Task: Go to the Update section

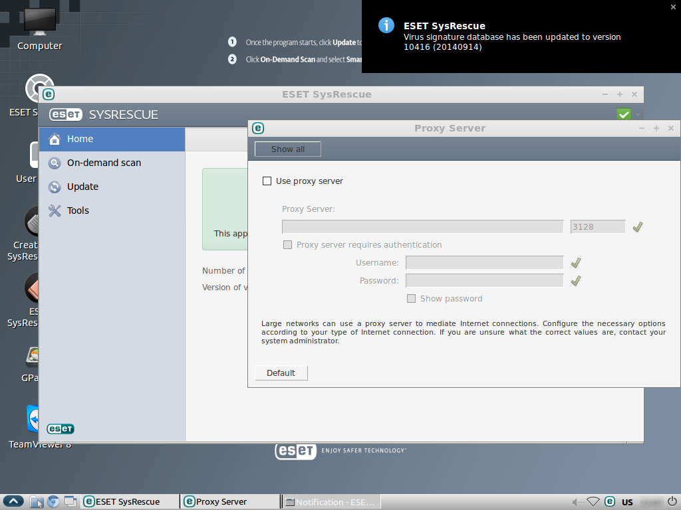Action: [82, 187]
